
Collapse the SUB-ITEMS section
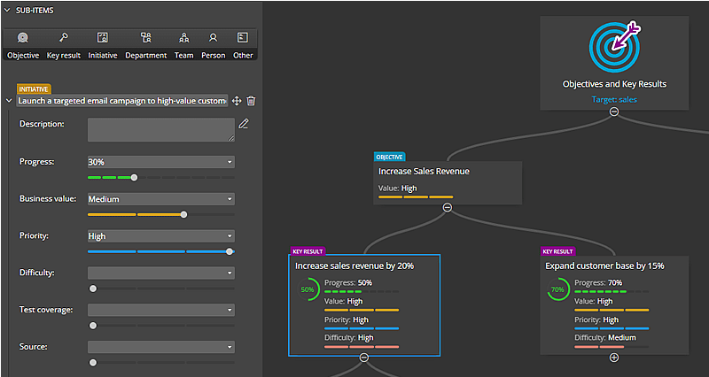(7, 10)
